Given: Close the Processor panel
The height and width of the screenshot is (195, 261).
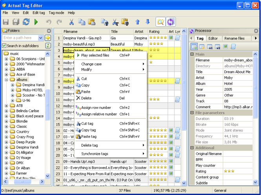Looking at the screenshot, I should (x=256, y=31).
